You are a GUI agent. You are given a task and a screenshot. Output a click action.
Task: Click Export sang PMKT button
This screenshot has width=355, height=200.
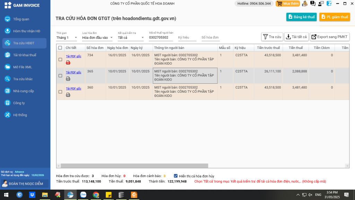coord(330,37)
